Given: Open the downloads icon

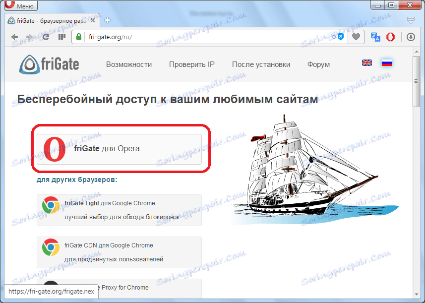Looking at the screenshot, I should [x=411, y=37].
